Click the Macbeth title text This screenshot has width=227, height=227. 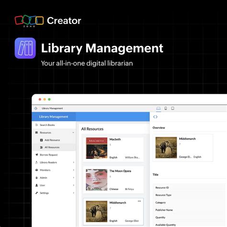tap(115, 139)
